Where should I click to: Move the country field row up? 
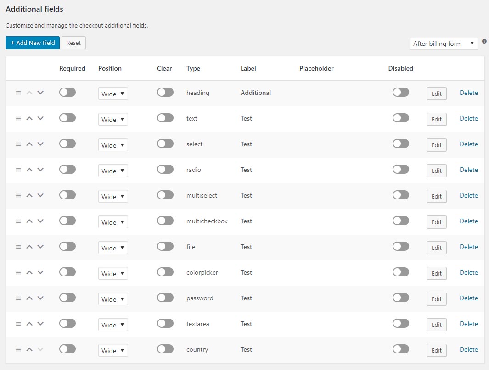click(x=29, y=349)
